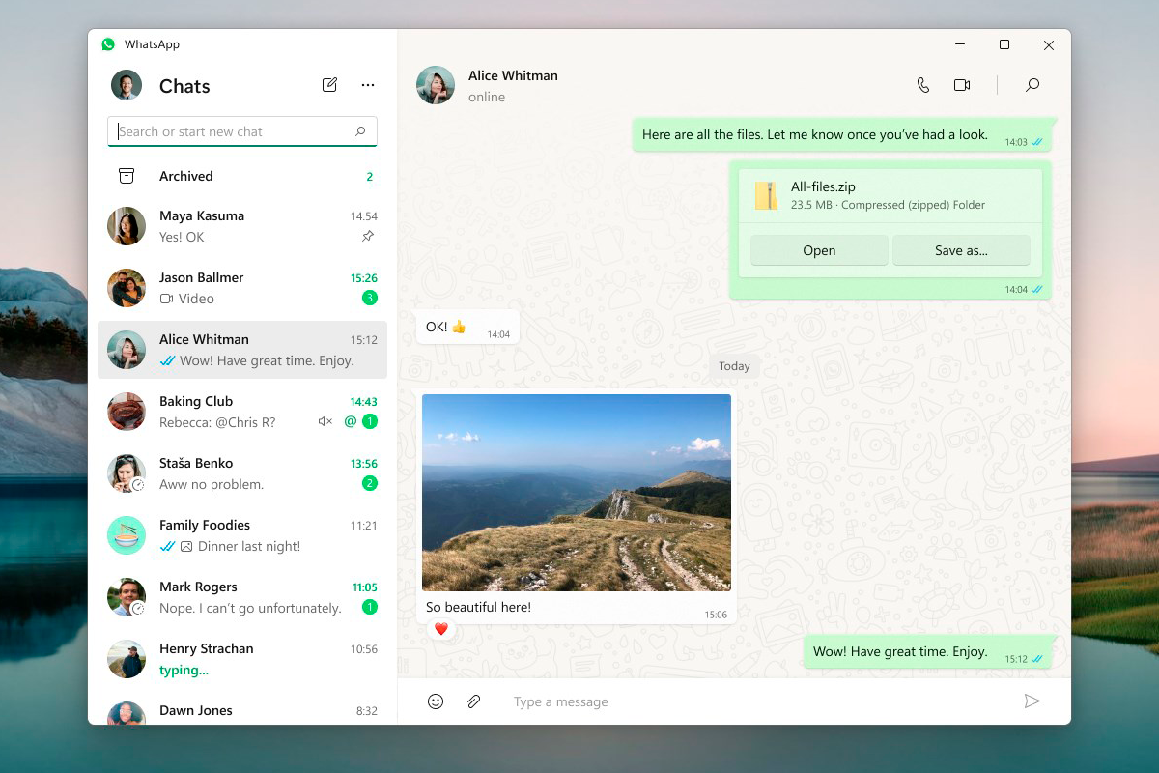Click 'Rebecca: @Chris R?' preview text
1159x773 pixels.
coord(217,422)
